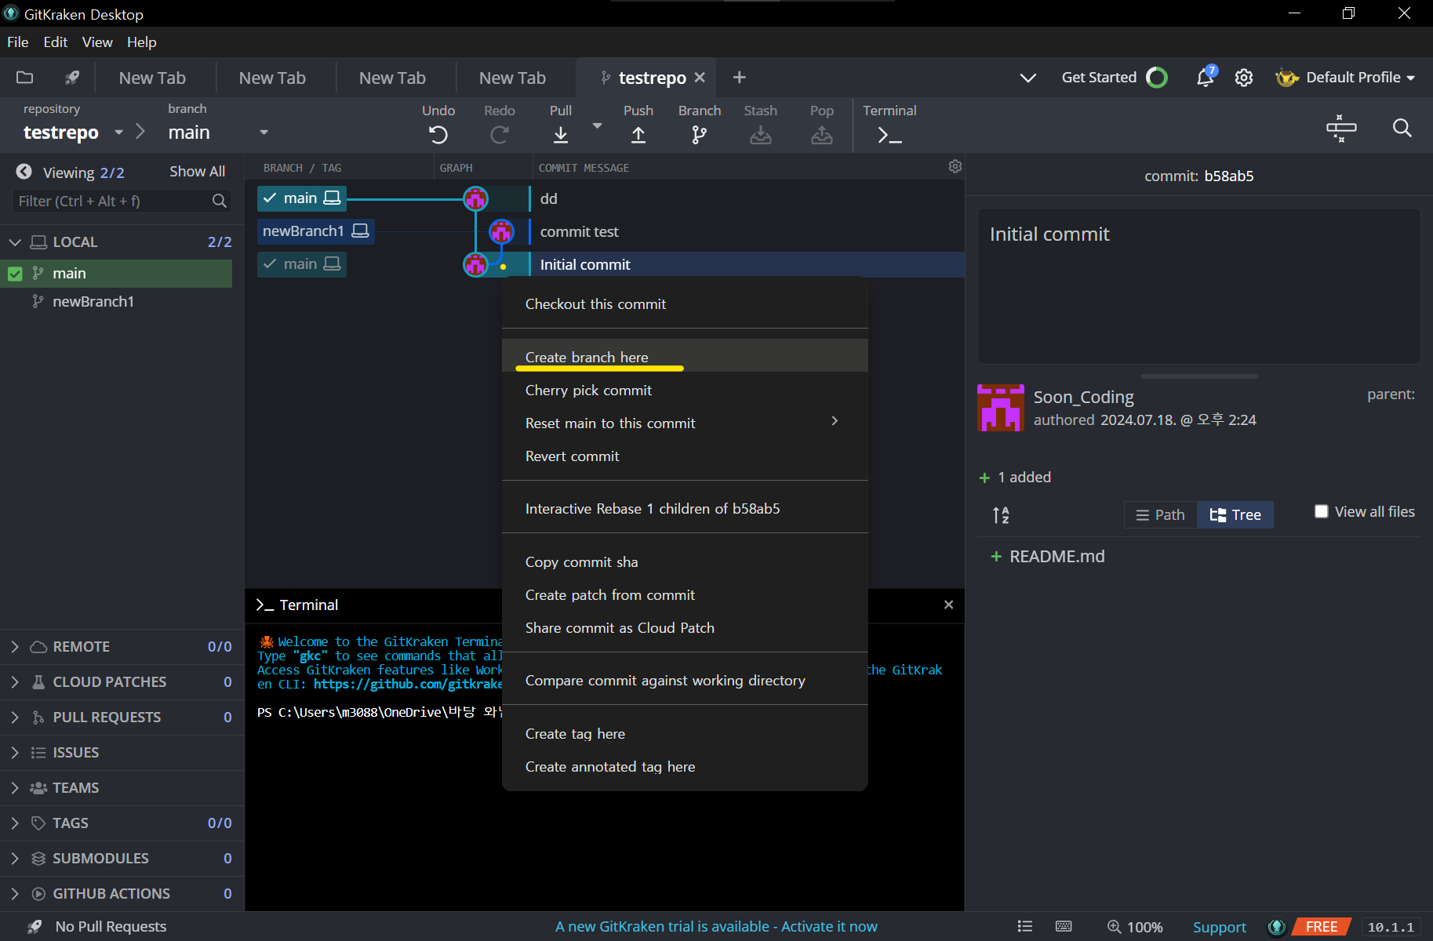Click the commit test avatar node

pyautogui.click(x=501, y=231)
